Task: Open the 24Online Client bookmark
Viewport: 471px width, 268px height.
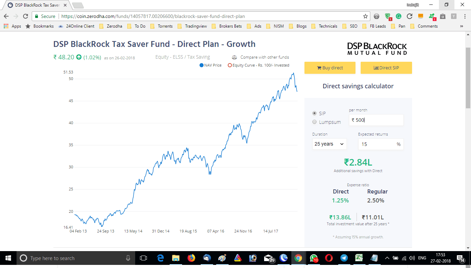Action: coord(76,26)
